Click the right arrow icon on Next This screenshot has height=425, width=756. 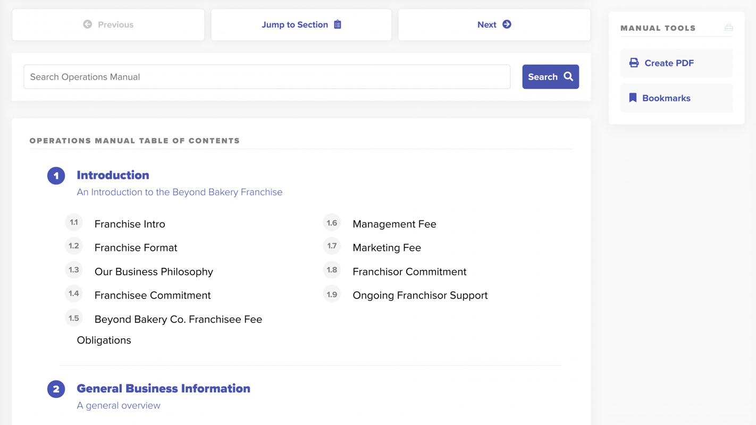point(507,24)
